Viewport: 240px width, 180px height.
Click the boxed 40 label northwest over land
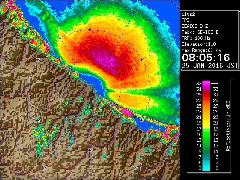38,60
